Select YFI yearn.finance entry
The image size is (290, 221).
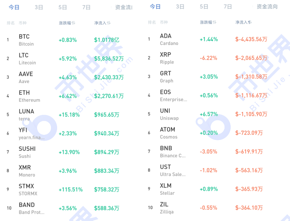point(31,133)
